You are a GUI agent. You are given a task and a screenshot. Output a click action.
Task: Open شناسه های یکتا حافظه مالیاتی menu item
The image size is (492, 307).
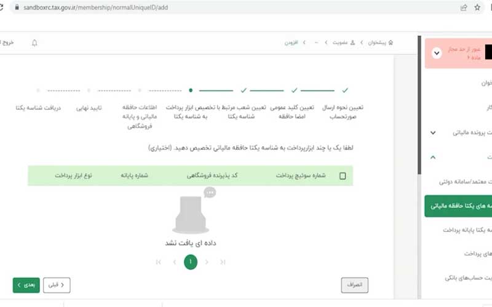[x=458, y=206]
